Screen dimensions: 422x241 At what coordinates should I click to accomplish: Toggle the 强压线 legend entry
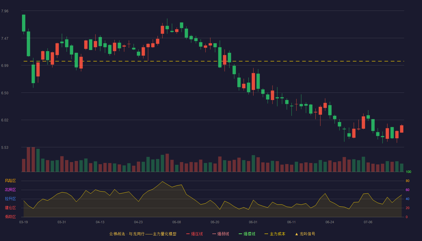[194, 234]
